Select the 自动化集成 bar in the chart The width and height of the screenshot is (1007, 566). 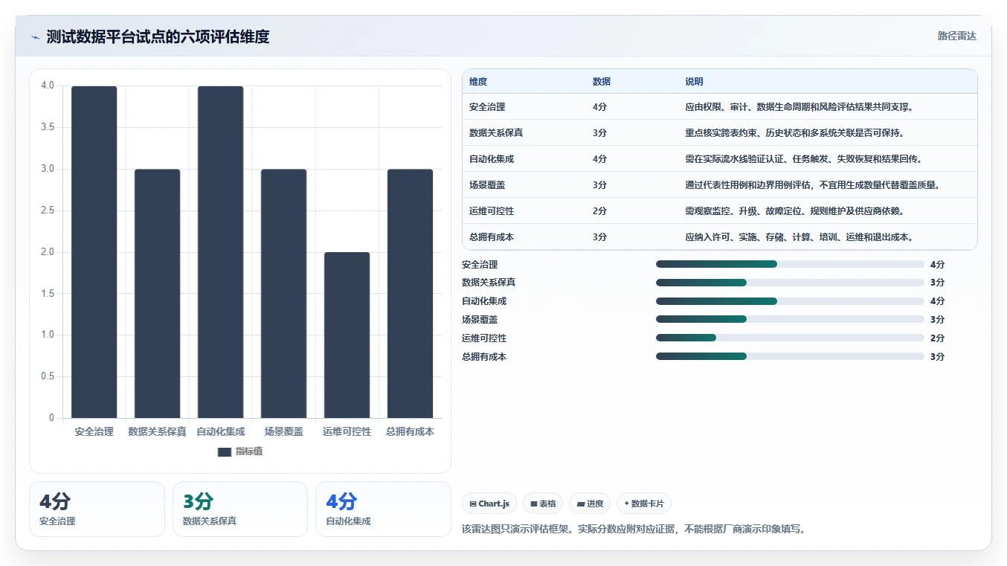coord(220,252)
